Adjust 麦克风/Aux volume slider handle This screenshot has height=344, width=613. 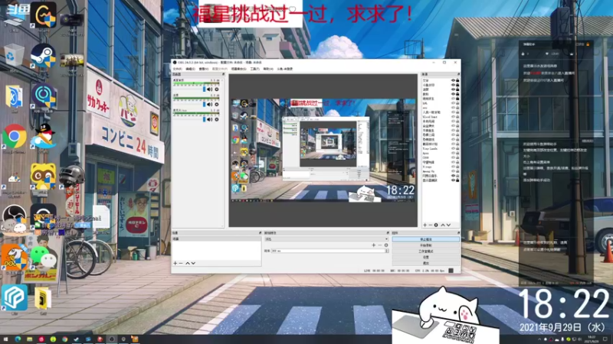coord(204,119)
